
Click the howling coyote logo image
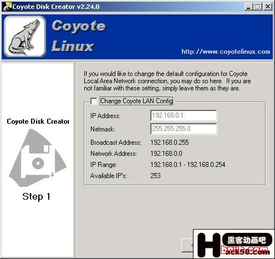click(x=25, y=36)
